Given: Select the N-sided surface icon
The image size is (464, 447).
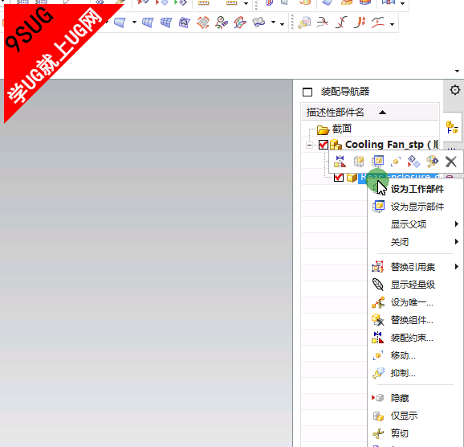Looking at the screenshot, I should (185, 23).
